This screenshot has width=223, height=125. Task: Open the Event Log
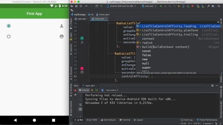pos(186,120)
